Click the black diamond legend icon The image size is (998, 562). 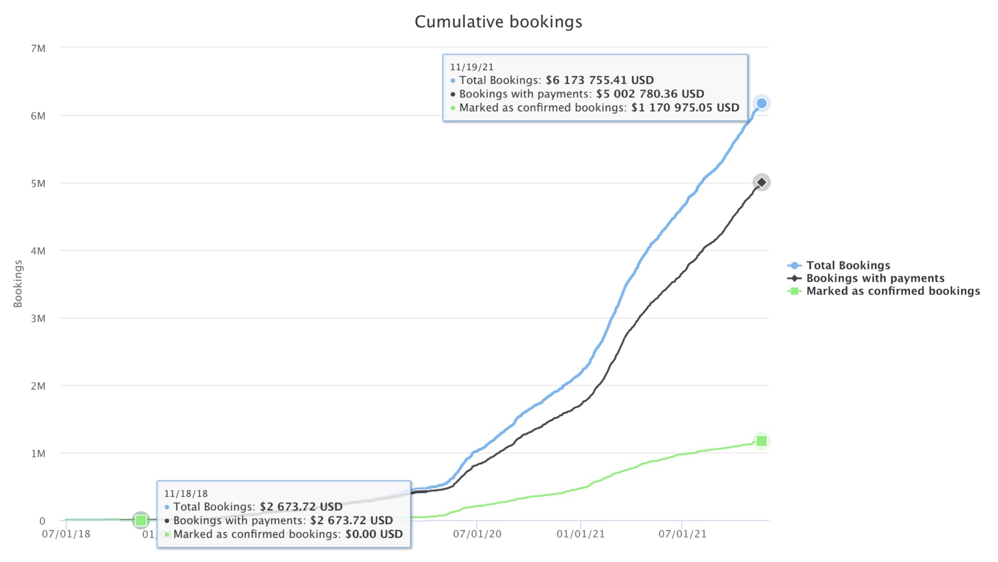[x=794, y=278]
